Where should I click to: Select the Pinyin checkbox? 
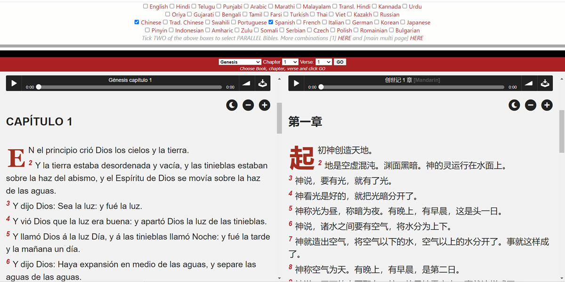pos(147,30)
